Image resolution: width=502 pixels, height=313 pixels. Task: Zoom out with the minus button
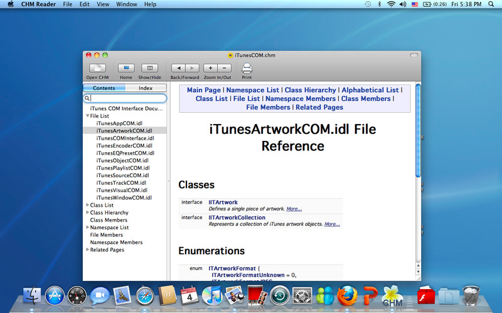(225, 68)
